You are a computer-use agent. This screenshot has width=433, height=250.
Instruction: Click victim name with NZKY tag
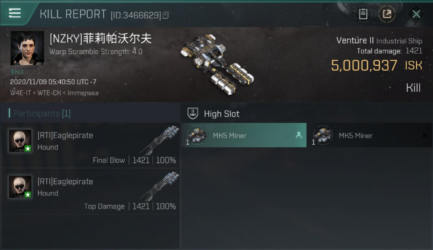coord(101,39)
